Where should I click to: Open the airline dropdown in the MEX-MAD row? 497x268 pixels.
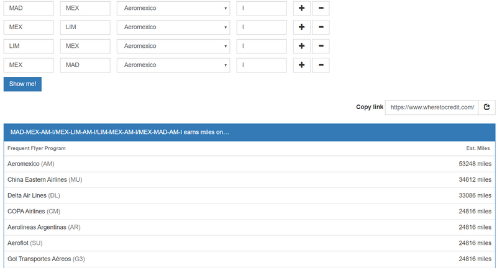pos(173,65)
